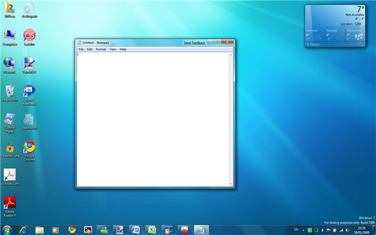Click the network signal tray icon
Image resolution: width=376 pixels, height=235 pixels.
[341, 230]
